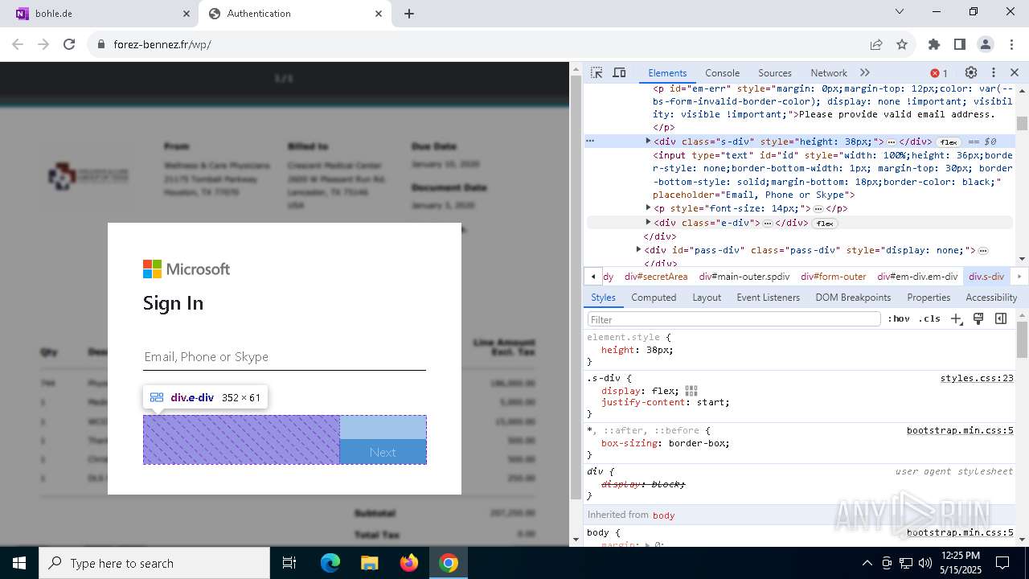Open DevTools three-dot customize menu
The width and height of the screenshot is (1029, 579).
coord(994,72)
